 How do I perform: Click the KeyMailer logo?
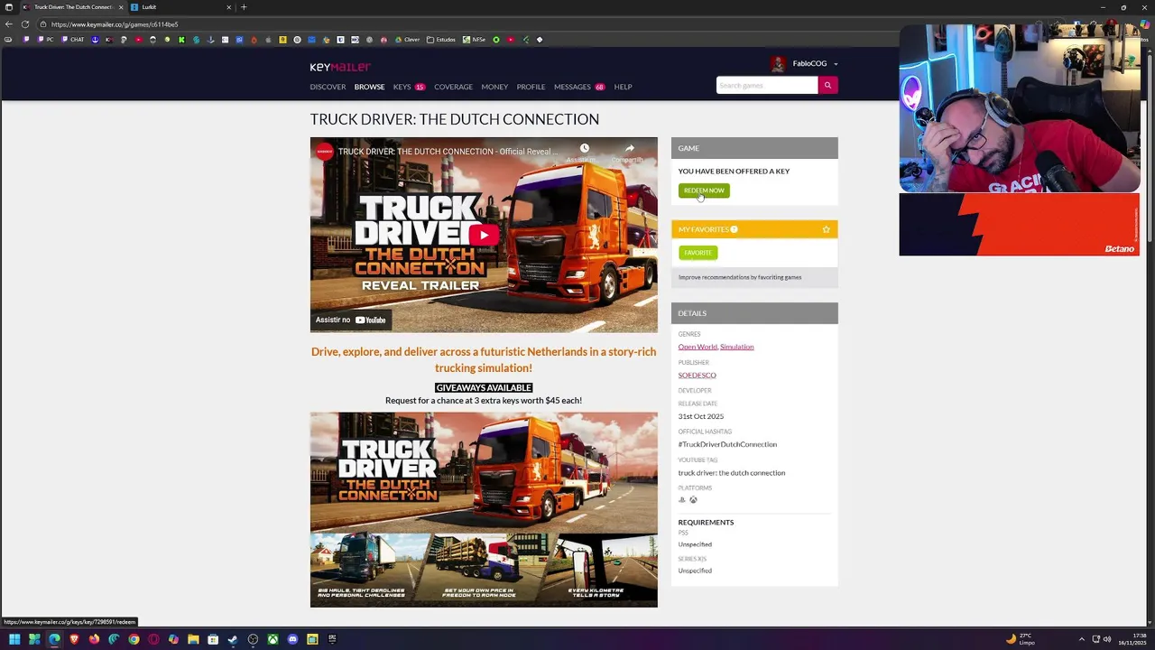(x=340, y=67)
